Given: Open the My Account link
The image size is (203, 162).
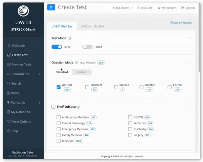Looking at the screenshot, I should click(167, 8).
